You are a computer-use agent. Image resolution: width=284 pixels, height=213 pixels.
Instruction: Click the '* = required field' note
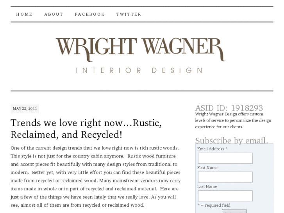(214, 205)
